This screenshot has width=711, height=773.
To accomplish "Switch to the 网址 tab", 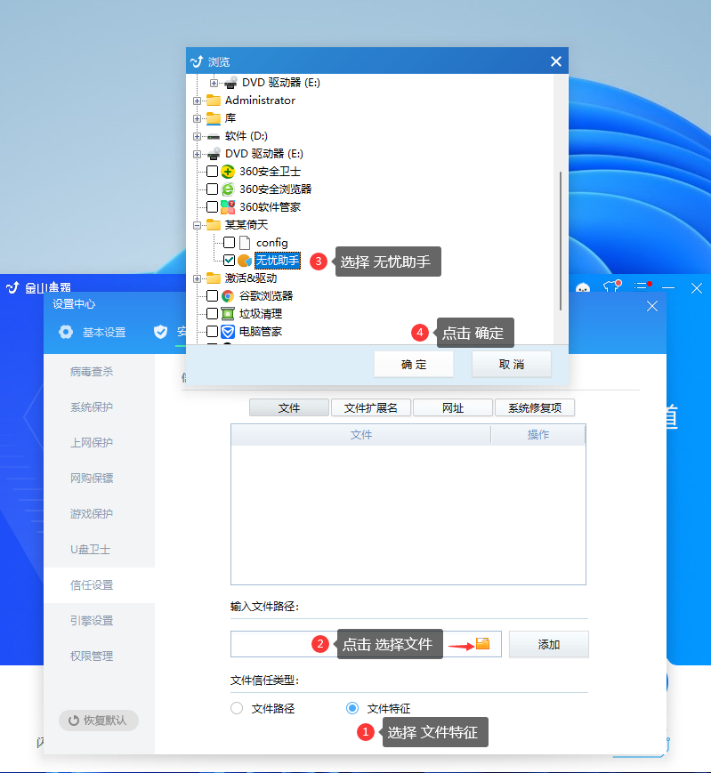I will (453, 407).
